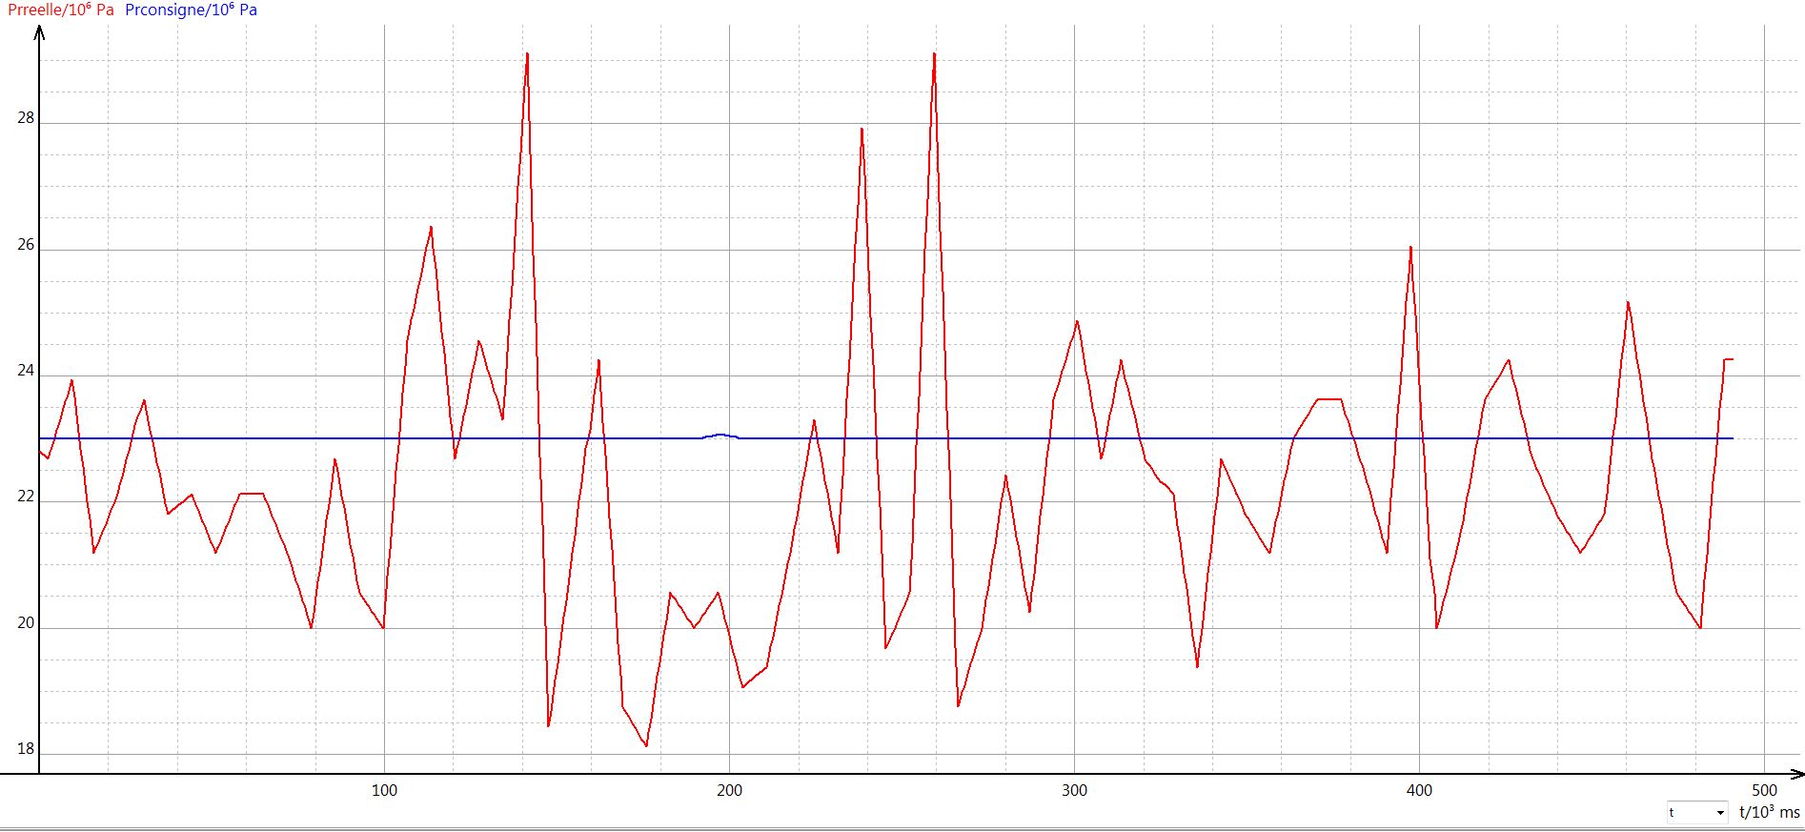Image resolution: width=1805 pixels, height=832 pixels.
Task: Click the small bump on blue setpoint line
Action: pos(721,435)
